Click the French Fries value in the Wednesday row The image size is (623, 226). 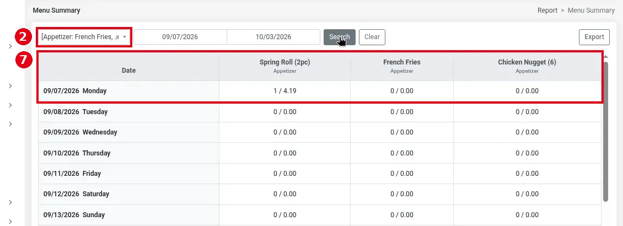[x=402, y=132]
